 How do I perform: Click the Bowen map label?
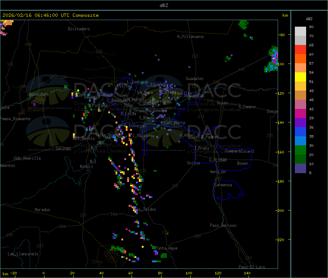pos(242,163)
